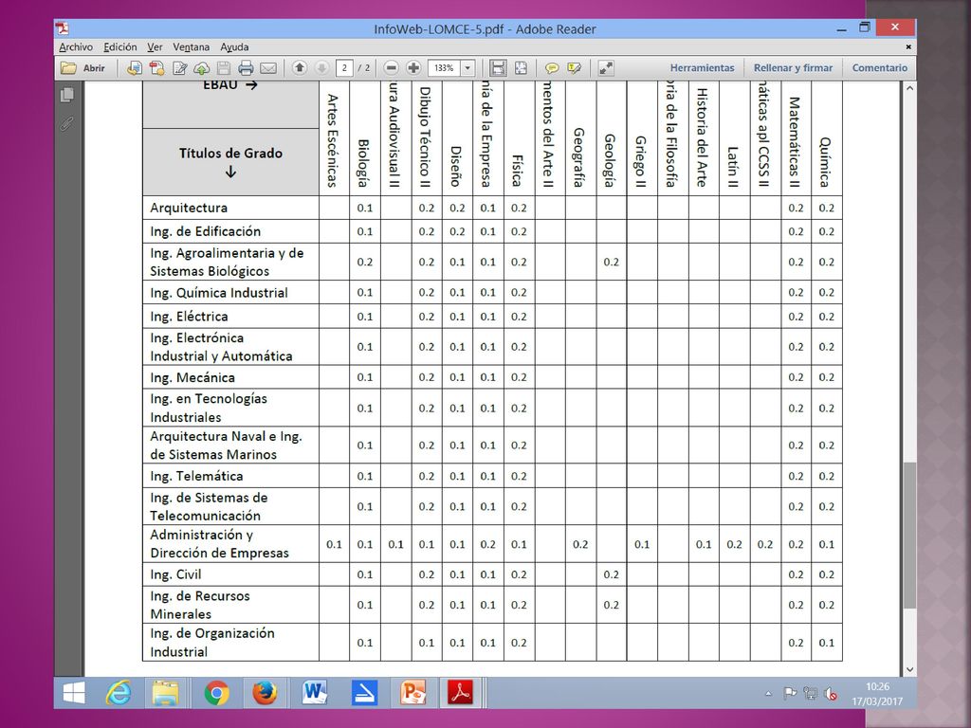971x728 pixels.
Task: Open the clock showing 10:26
Action: pyautogui.click(x=877, y=686)
